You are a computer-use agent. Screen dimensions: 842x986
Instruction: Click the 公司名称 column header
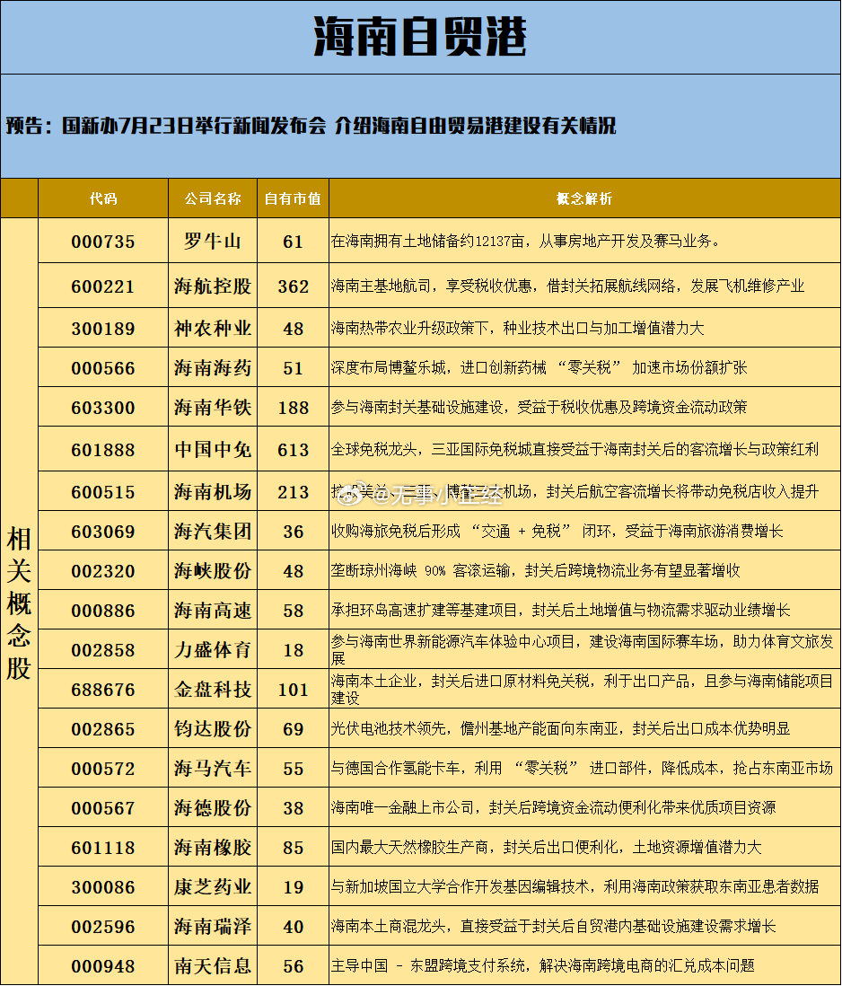pyautogui.click(x=213, y=198)
